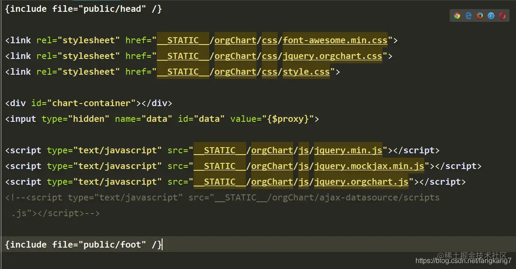This screenshot has width=516, height=269.
Task: Open preview in Firefox browser icon
Action: 480,16
